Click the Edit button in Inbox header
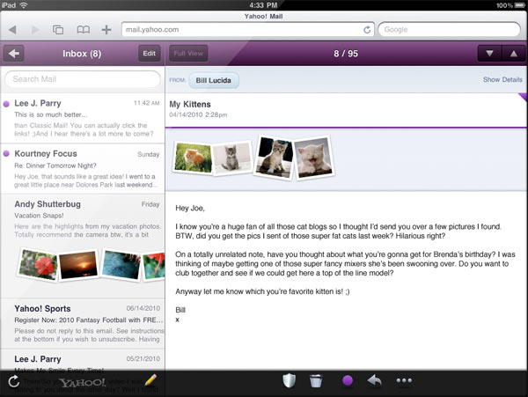The image size is (528, 397). pos(149,54)
